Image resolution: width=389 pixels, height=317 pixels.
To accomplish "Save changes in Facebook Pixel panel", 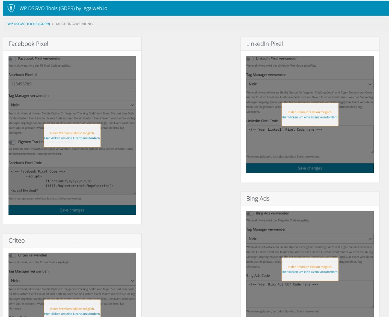I will point(72,210).
